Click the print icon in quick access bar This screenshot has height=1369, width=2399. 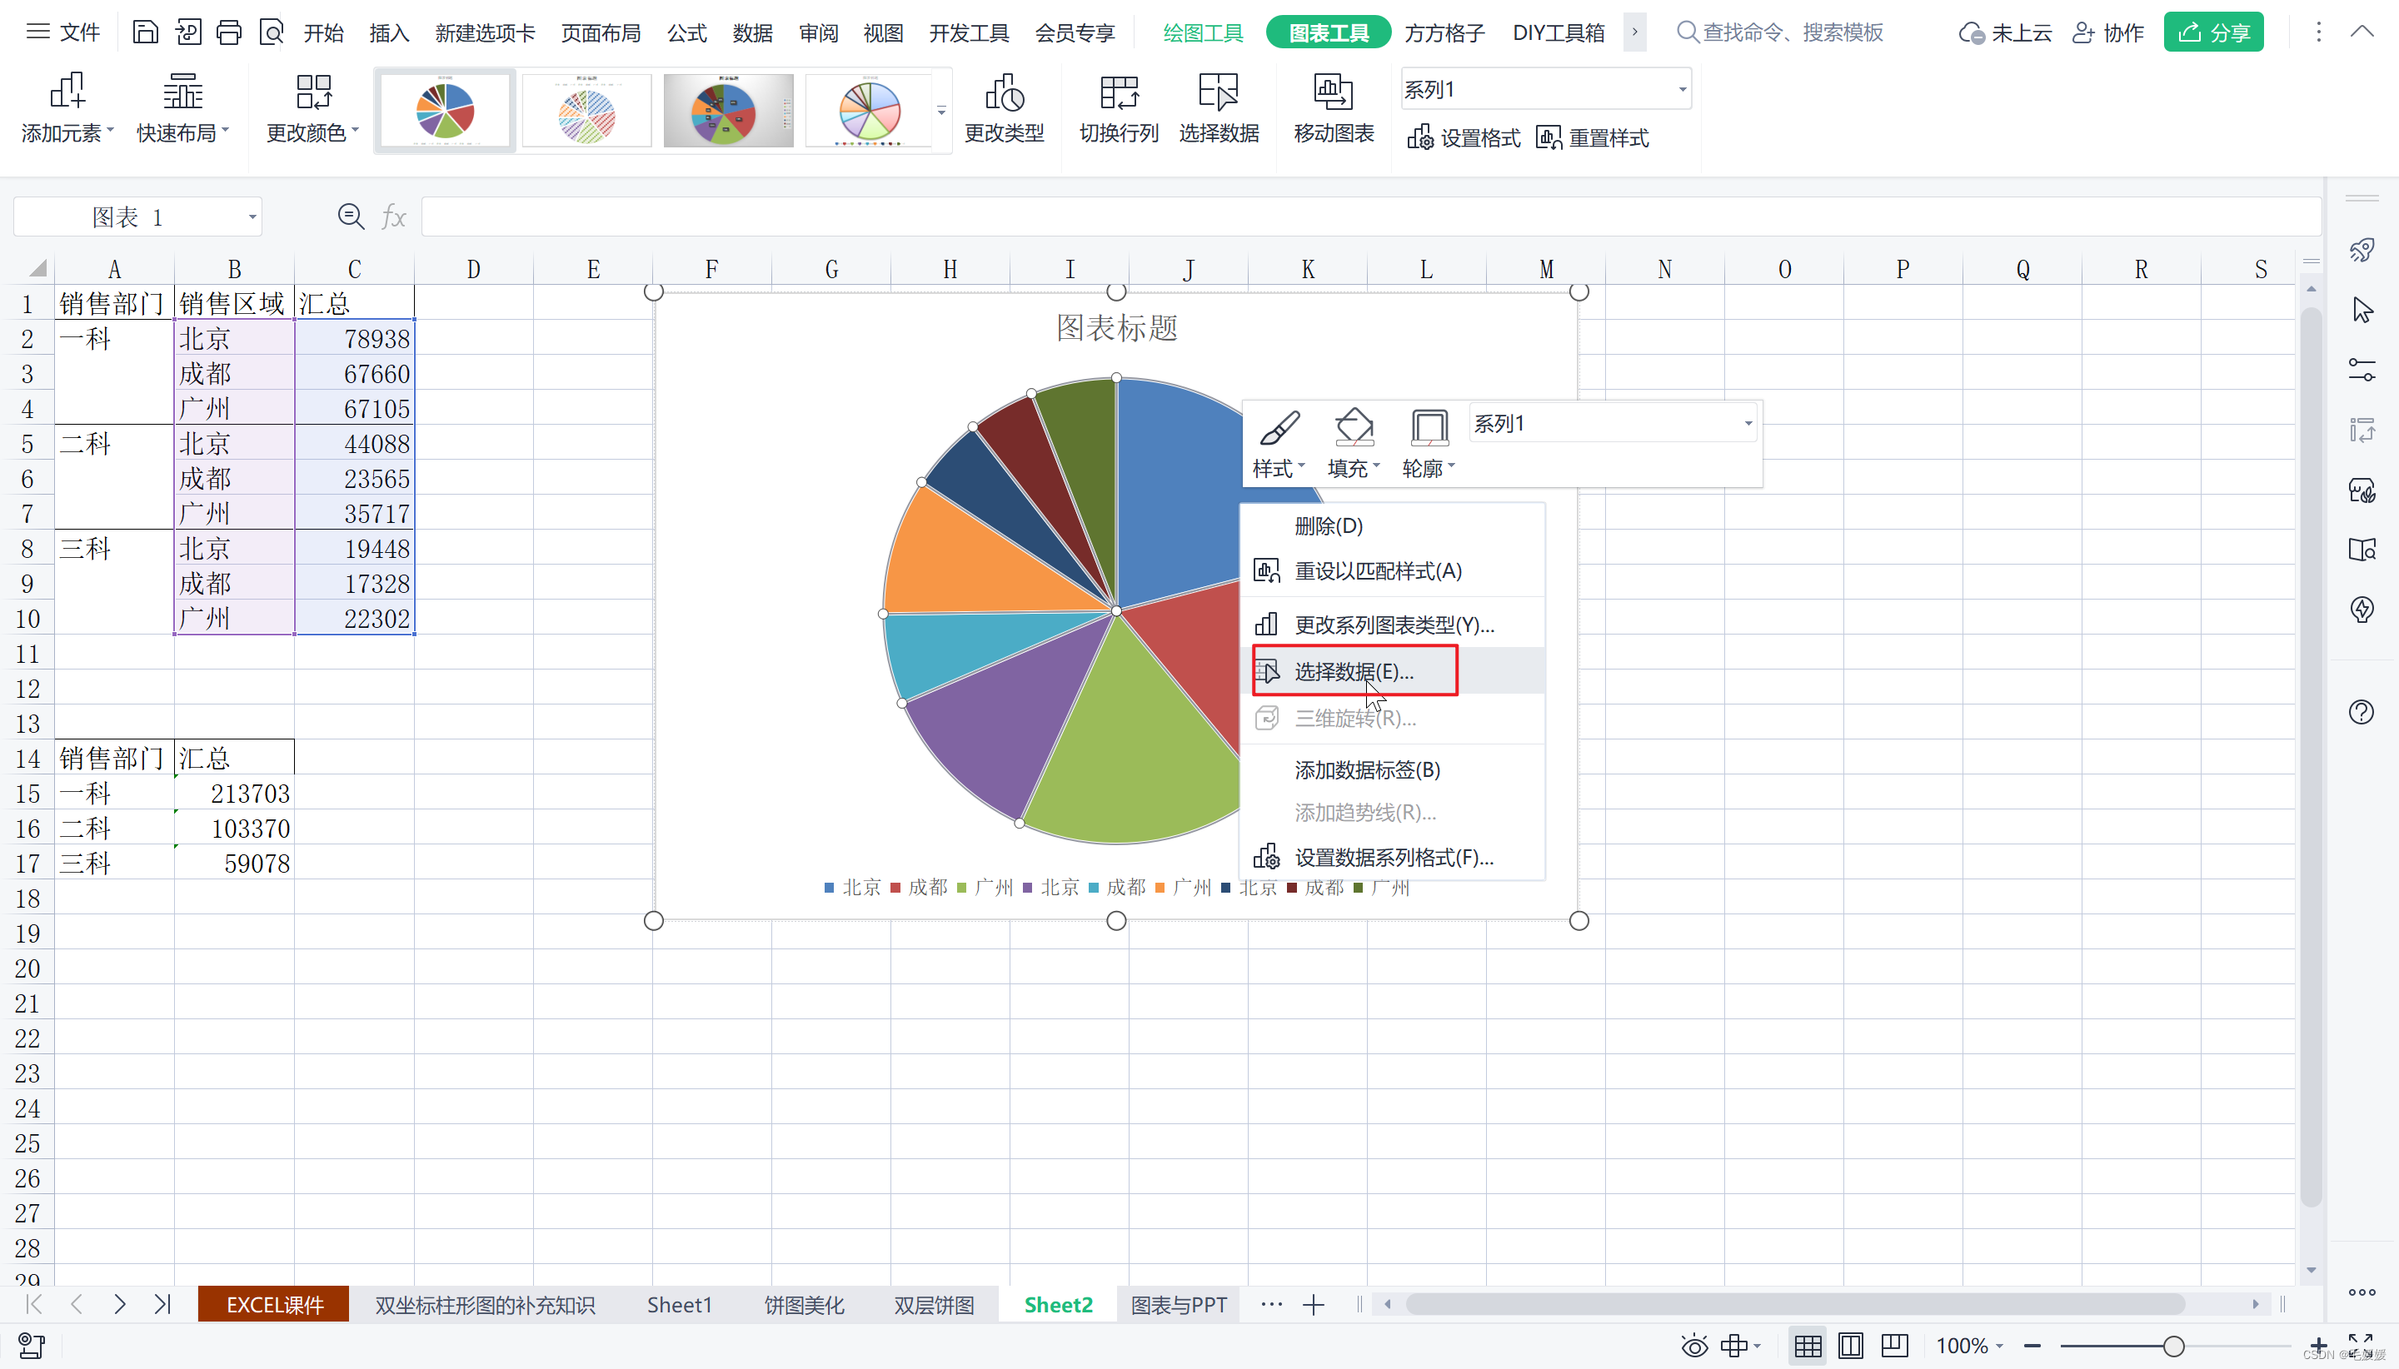[x=228, y=33]
